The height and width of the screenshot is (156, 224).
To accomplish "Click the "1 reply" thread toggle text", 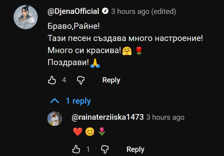I will [78, 101].
